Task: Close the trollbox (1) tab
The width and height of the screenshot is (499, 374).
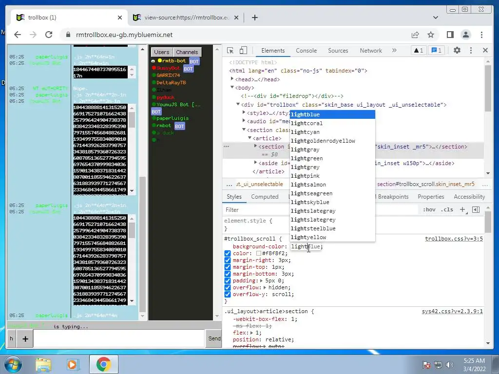Action: [x=120, y=18]
